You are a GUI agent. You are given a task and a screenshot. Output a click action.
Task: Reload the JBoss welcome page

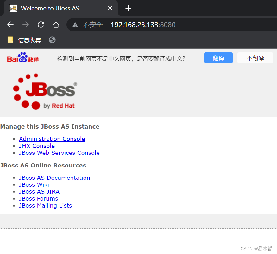click(41, 25)
